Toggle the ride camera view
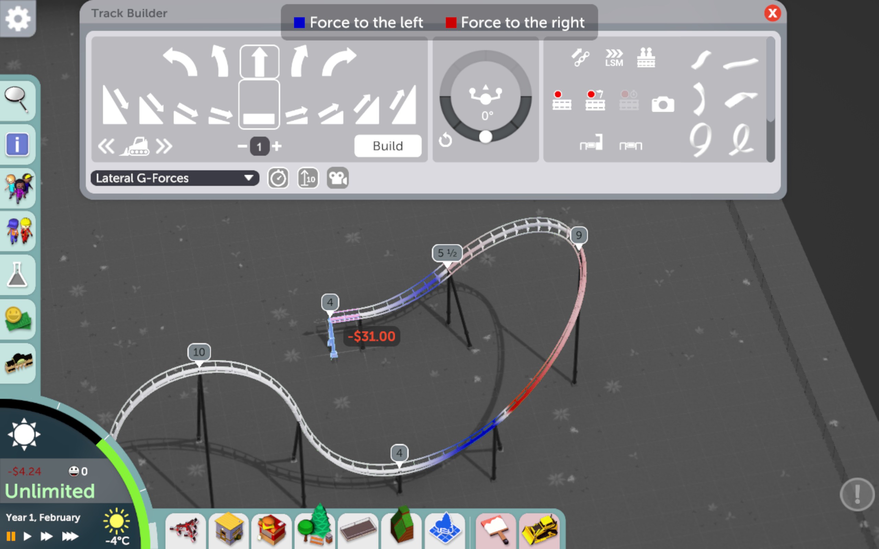 [x=338, y=178]
